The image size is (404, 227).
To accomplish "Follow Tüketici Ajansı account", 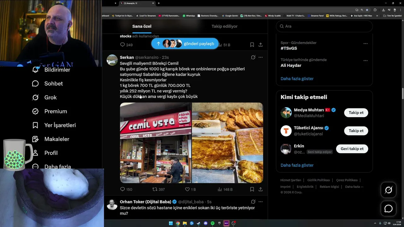I will click(356, 131).
